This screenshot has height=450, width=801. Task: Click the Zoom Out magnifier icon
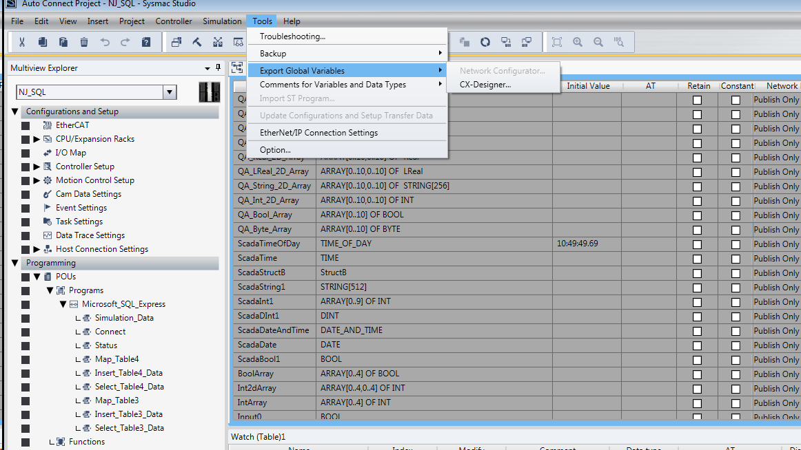[598, 42]
